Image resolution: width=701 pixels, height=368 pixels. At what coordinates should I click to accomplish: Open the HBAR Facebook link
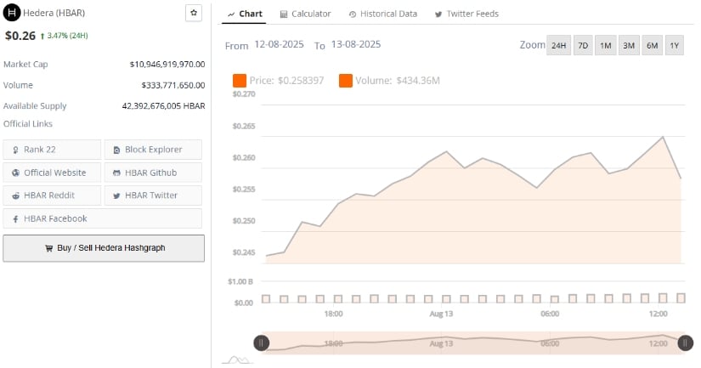(x=102, y=218)
